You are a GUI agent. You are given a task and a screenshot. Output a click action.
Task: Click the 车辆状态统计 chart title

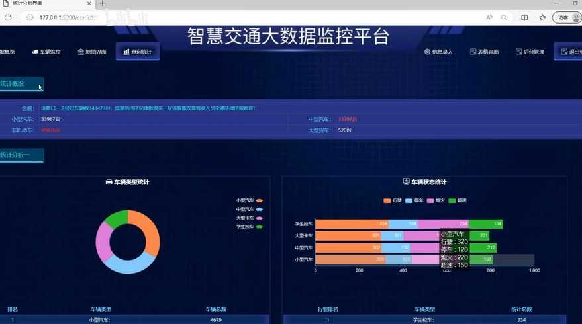point(428,182)
